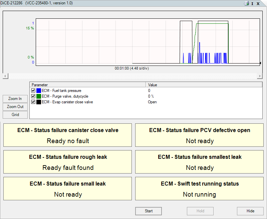267x219 pixels.
Task: Start the leak diagnostic test
Action: pyautogui.click(x=149, y=211)
